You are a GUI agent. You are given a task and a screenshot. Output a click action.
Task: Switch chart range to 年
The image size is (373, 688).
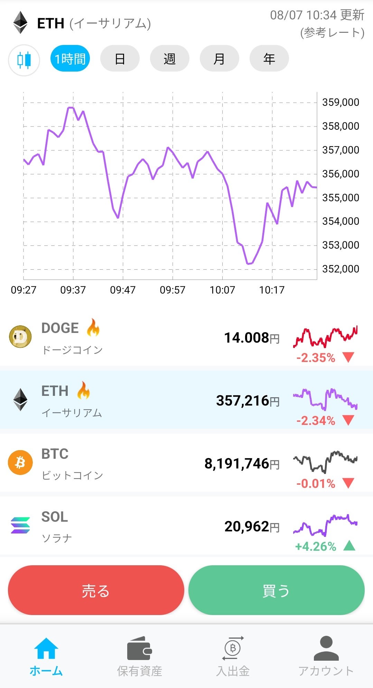click(269, 59)
